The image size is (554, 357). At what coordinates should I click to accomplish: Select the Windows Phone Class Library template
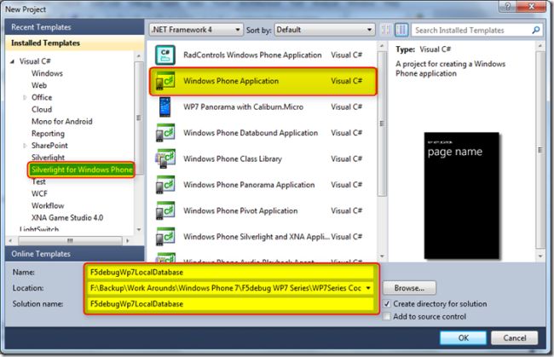263,158
